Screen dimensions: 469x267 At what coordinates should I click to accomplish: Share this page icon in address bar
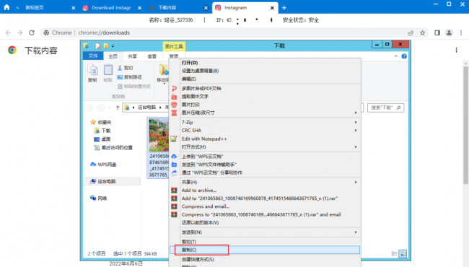411,32
